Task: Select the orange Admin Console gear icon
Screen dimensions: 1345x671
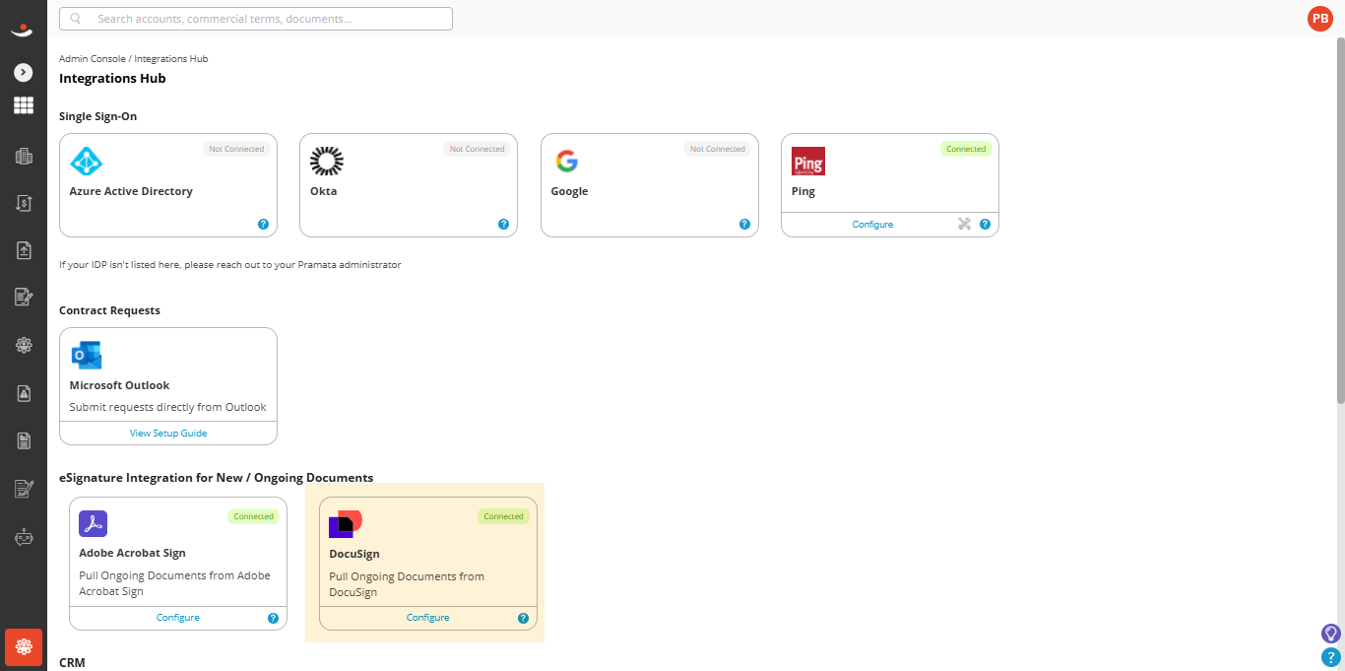Action: point(24,647)
